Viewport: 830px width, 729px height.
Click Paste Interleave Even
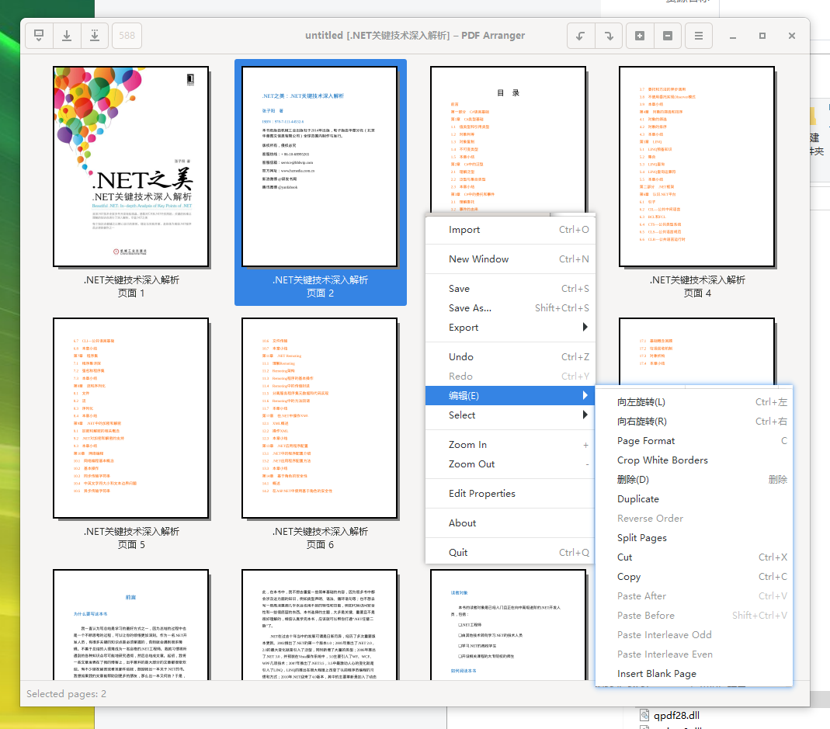click(x=694, y=654)
